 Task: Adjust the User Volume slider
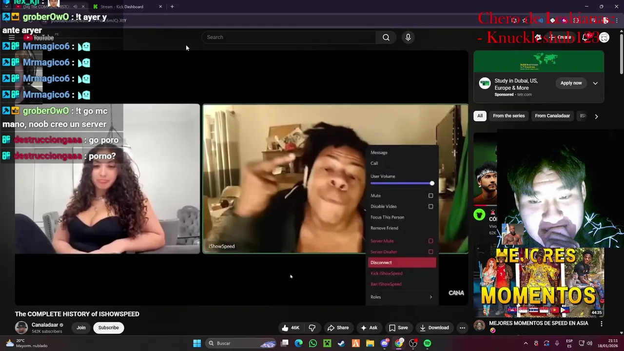[402, 183]
